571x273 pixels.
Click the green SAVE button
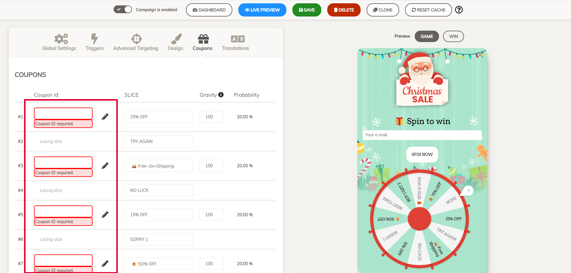point(307,10)
